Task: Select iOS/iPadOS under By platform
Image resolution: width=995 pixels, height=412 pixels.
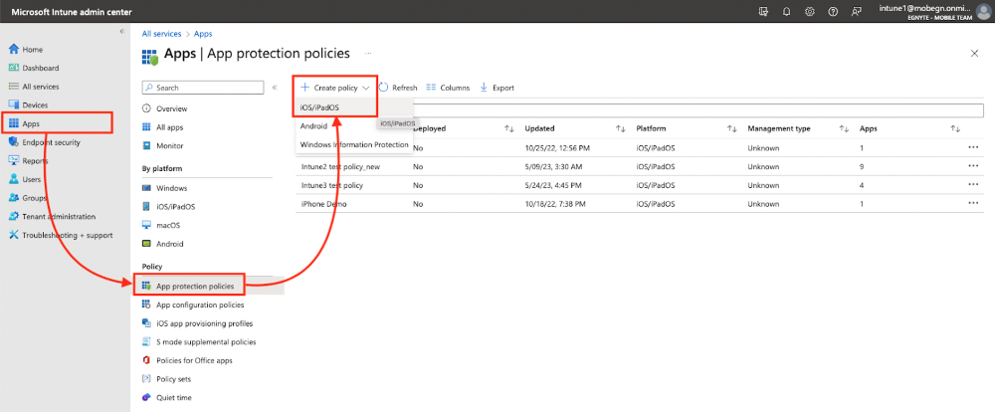Action: [176, 207]
